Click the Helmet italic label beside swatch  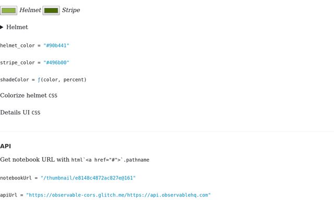pos(30,10)
